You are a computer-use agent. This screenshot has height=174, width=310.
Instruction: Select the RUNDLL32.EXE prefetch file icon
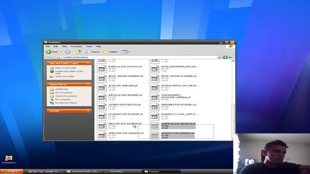(102, 69)
